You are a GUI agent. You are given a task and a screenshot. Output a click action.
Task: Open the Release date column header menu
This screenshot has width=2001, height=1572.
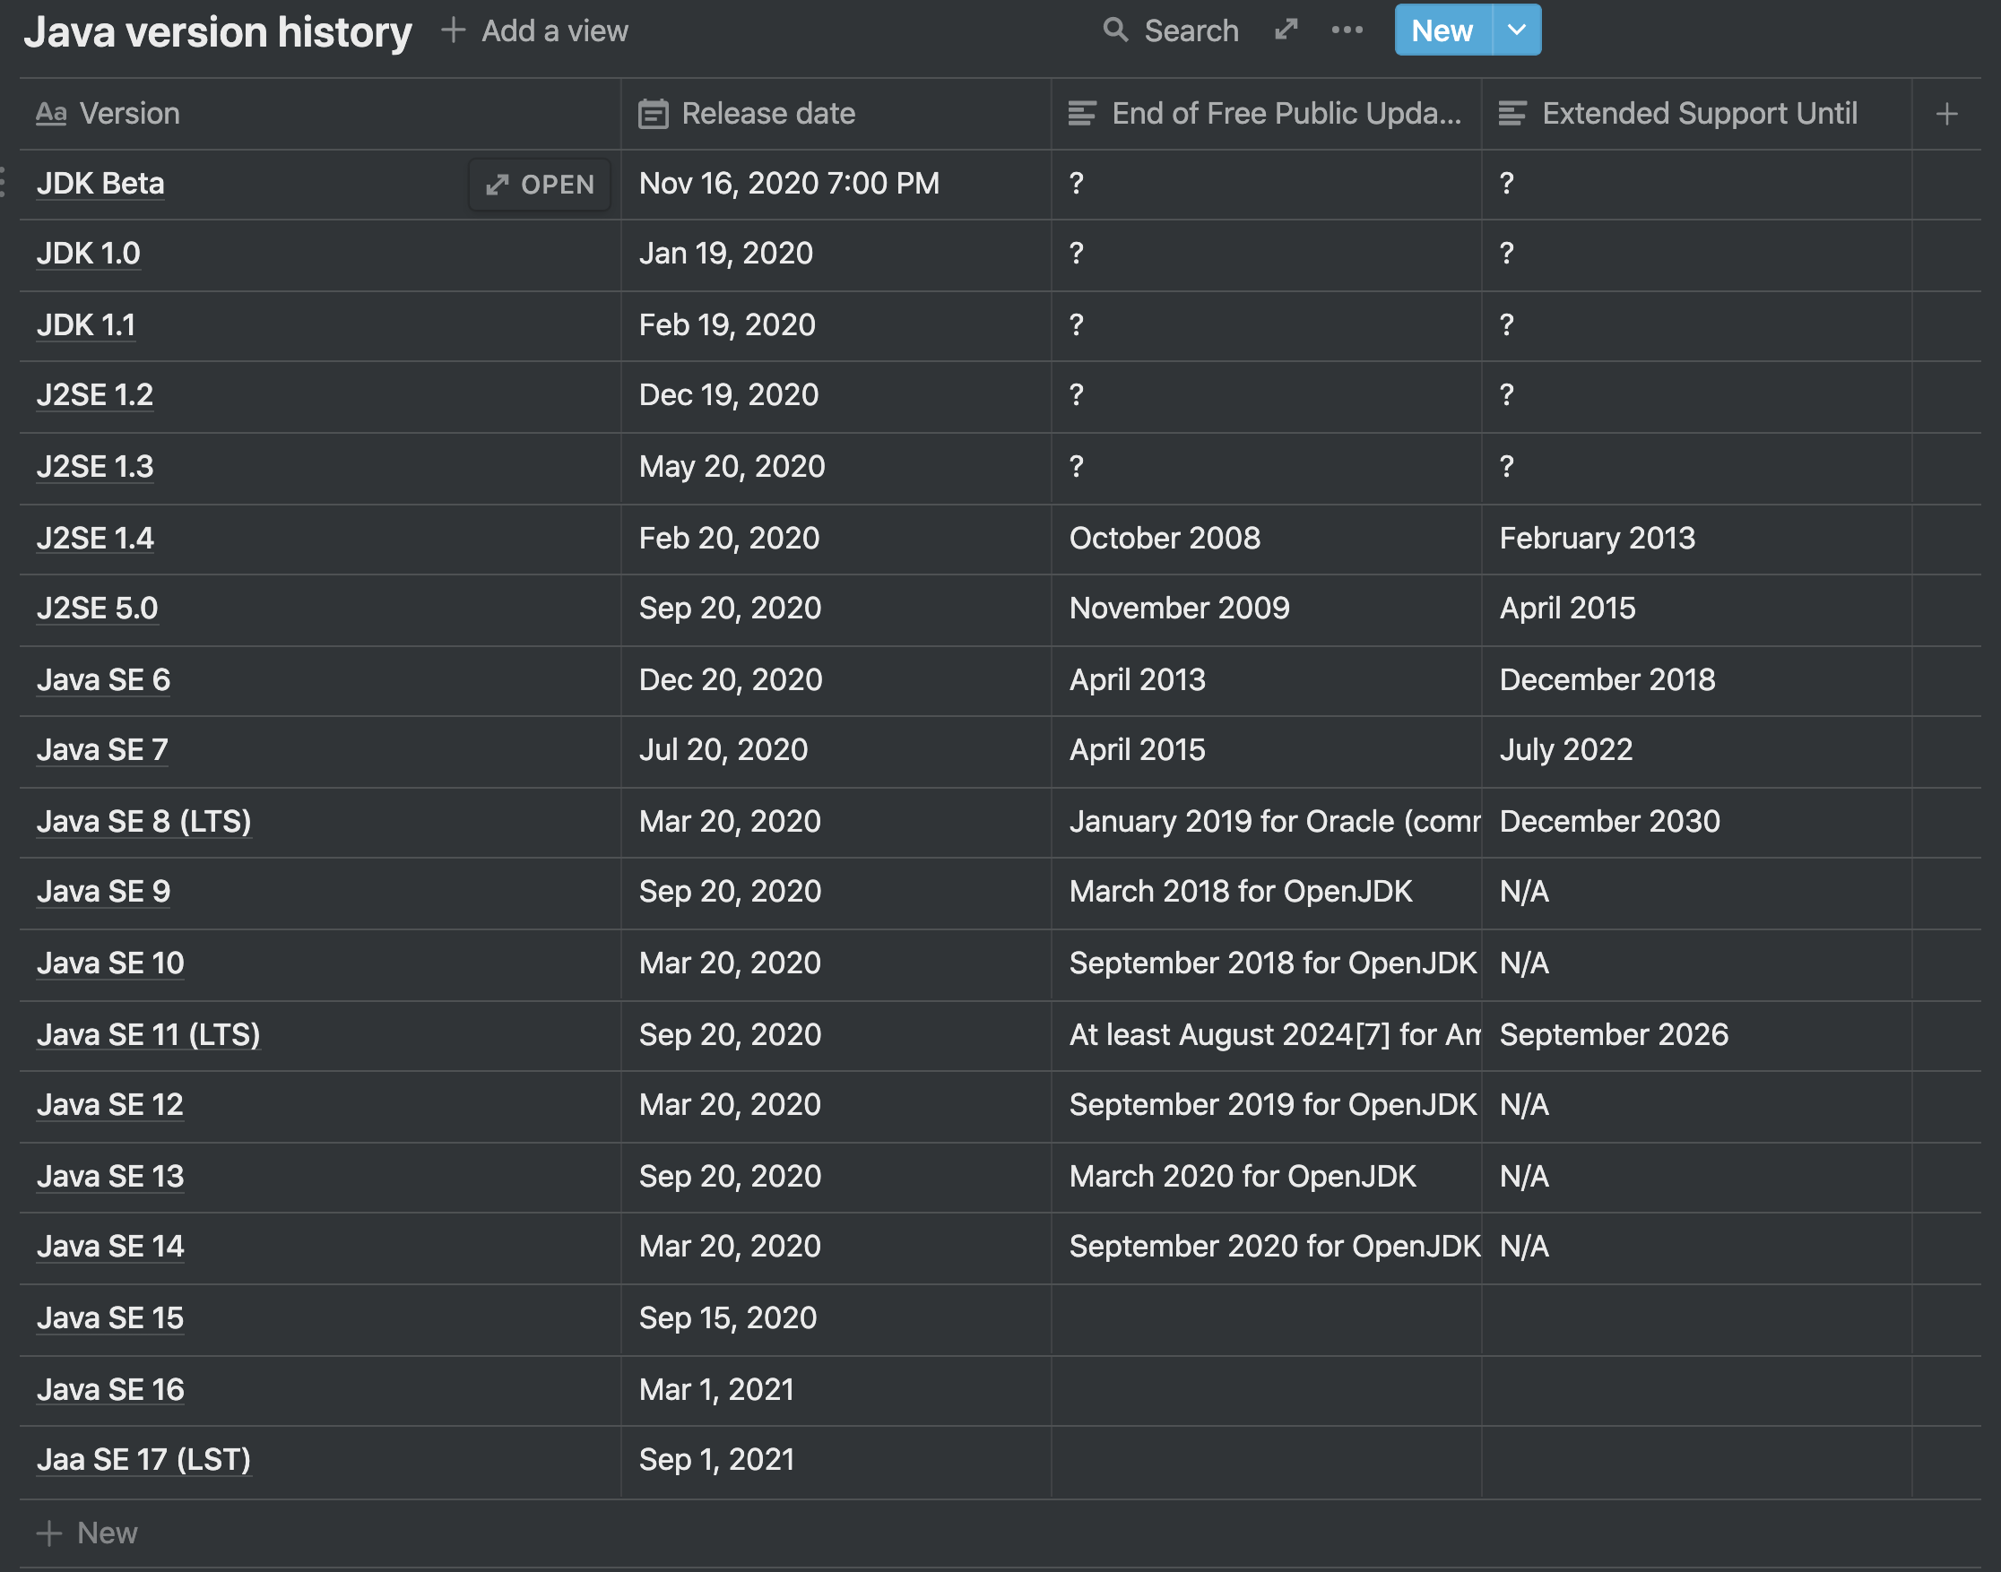point(767,114)
